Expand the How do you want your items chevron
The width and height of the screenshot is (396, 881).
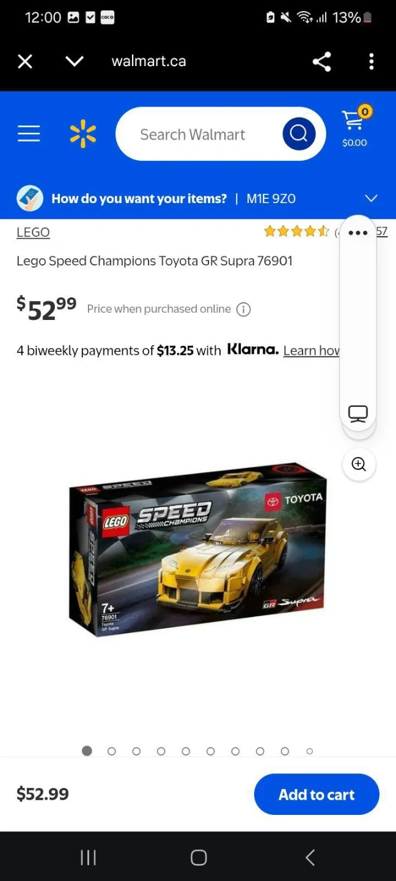click(371, 198)
